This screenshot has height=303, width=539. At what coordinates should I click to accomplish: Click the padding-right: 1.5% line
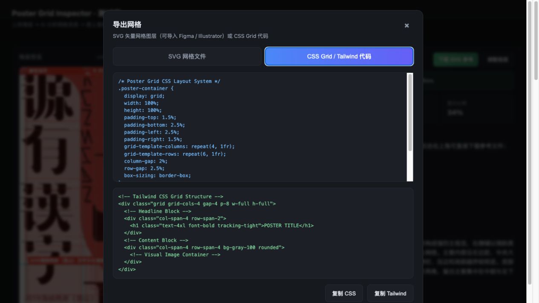pyautogui.click(x=153, y=139)
